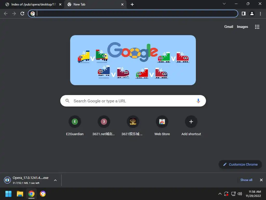The height and width of the screenshot is (200, 266).
Task: Close the Index of /pub/opera tab
Action: (x=60, y=4)
